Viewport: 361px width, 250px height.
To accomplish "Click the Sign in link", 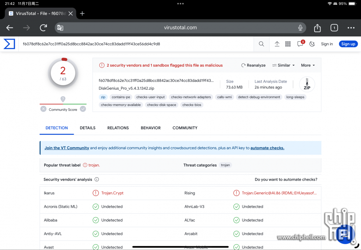I will click(x=327, y=44).
